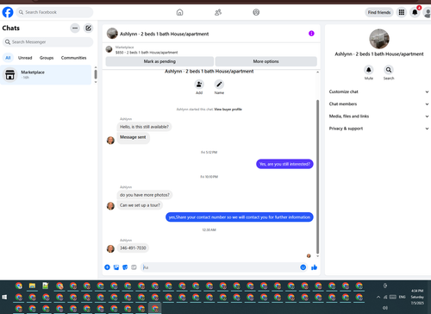Select the All chats tab

pos(8,58)
